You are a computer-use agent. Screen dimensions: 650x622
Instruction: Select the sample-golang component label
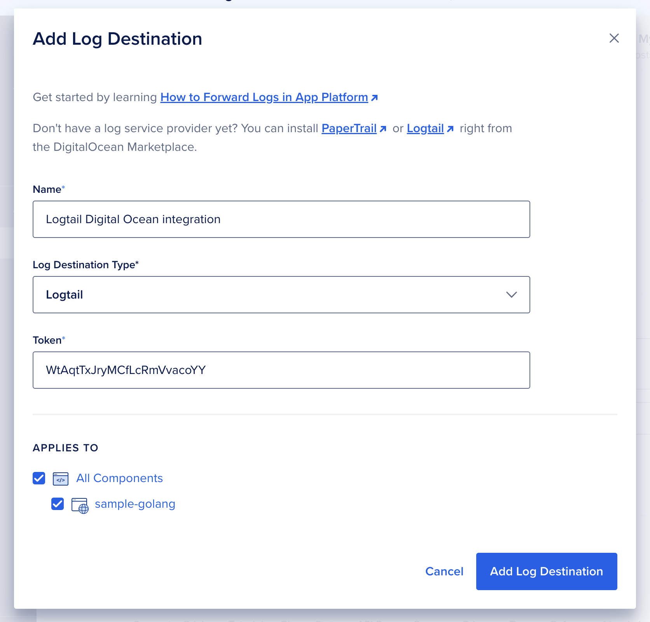(x=135, y=504)
